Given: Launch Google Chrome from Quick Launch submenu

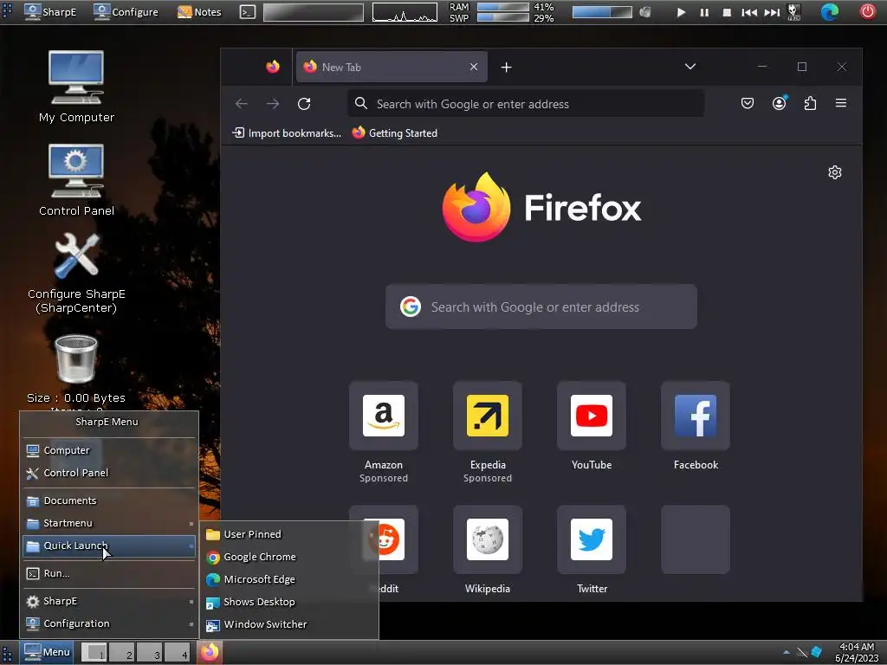Looking at the screenshot, I should (x=288, y=557).
